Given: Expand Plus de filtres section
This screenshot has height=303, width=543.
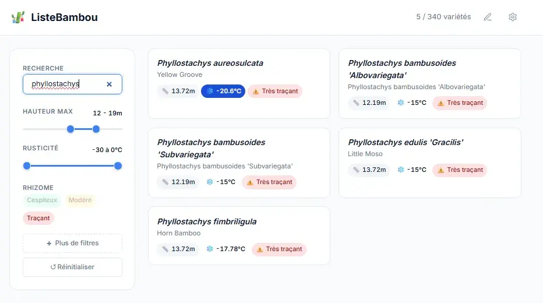Looking at the screenshot, I should (72, 243).
